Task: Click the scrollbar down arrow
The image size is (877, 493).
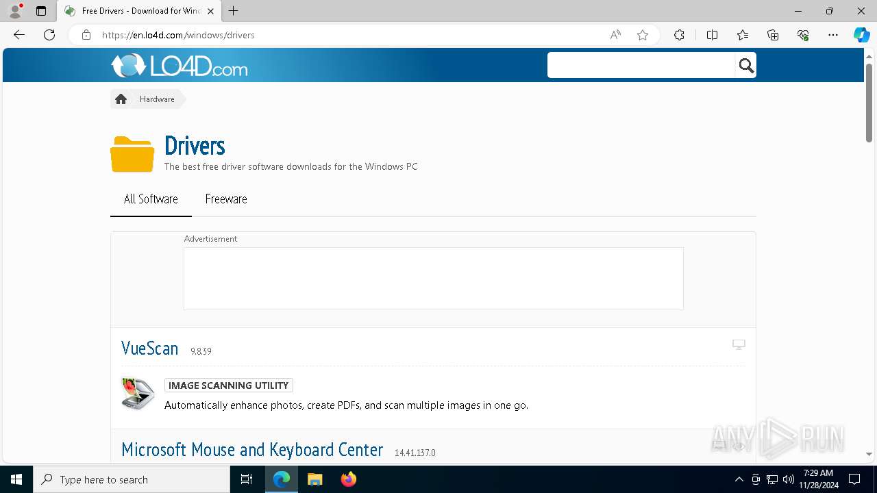Action: tap(869, 455)
